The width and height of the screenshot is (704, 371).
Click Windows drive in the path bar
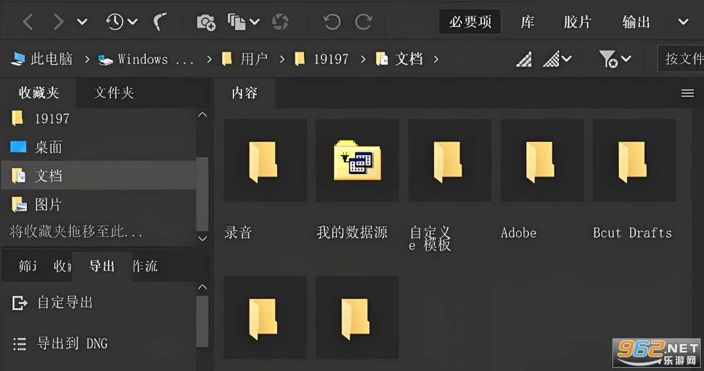(146, 59)
